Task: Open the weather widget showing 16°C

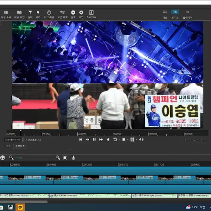Action: tap(195, 207)
